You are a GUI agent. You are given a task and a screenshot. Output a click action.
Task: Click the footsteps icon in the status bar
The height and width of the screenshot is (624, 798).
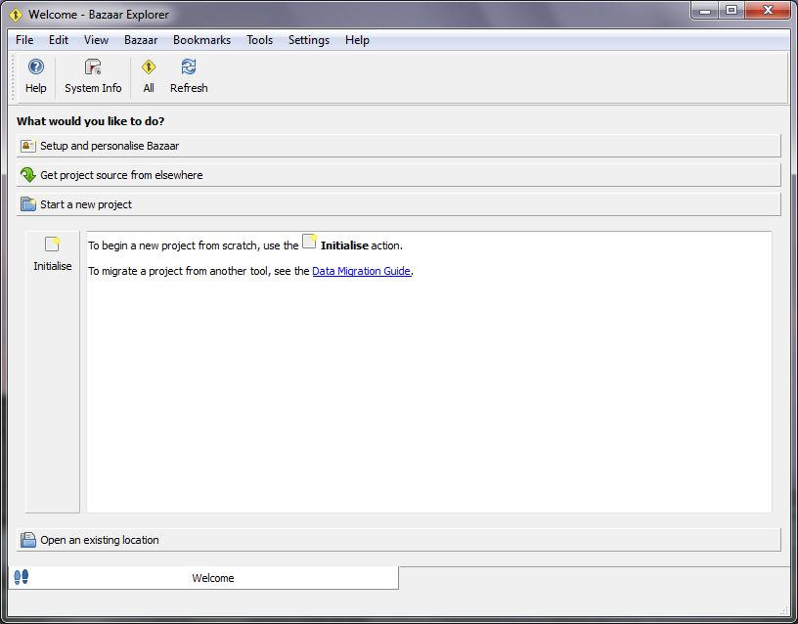coord(21,577)
